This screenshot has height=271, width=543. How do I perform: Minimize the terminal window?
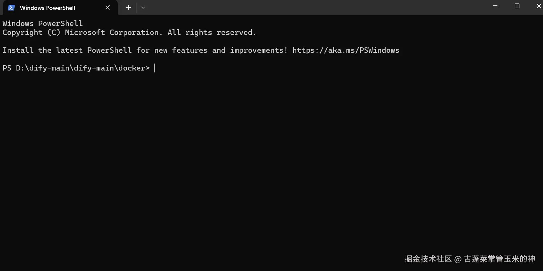(495, 6)
